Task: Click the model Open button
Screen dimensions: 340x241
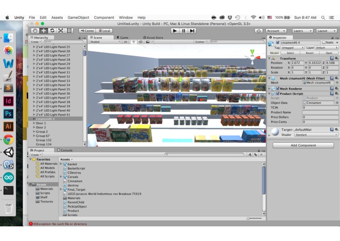Action: 329,53
